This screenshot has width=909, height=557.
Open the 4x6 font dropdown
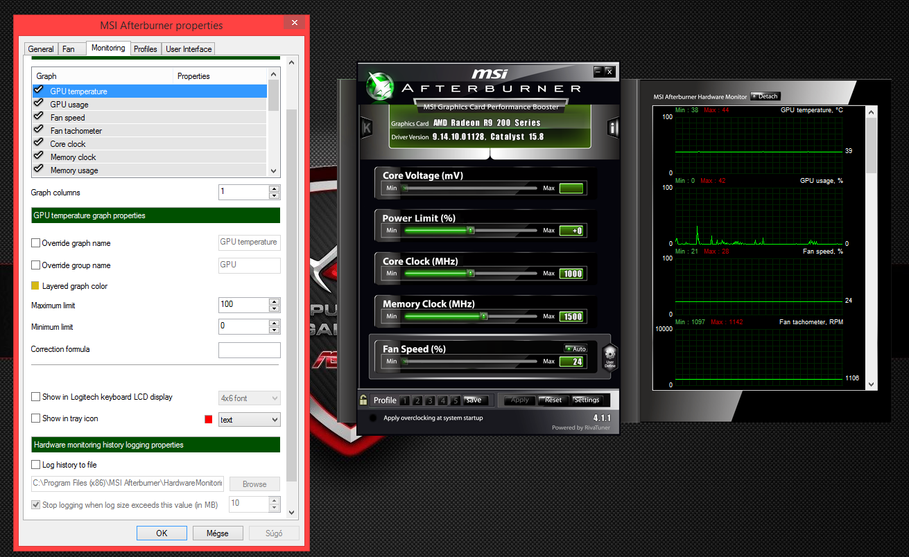(250, 398)
